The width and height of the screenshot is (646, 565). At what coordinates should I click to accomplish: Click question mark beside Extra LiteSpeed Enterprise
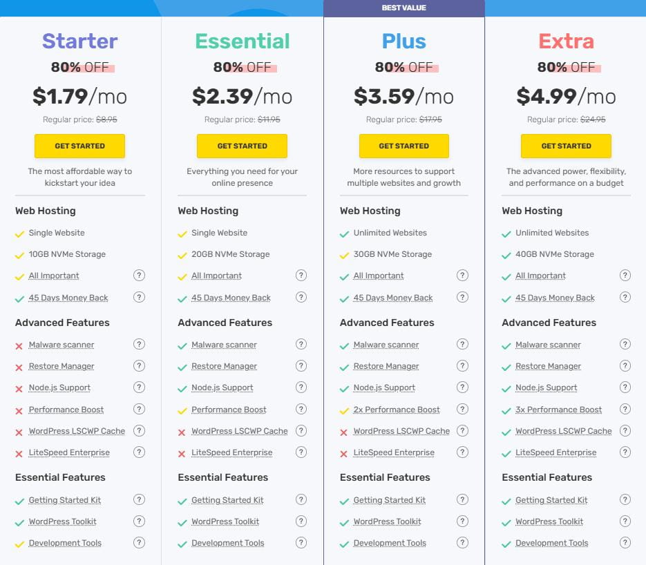[x=625, y=452]
